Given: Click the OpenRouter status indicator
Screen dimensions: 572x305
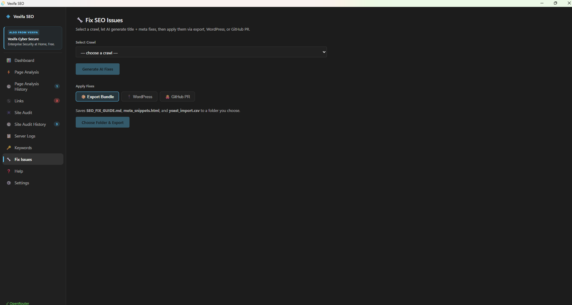Looking at the screenshot, I should (x=18, y=303).
